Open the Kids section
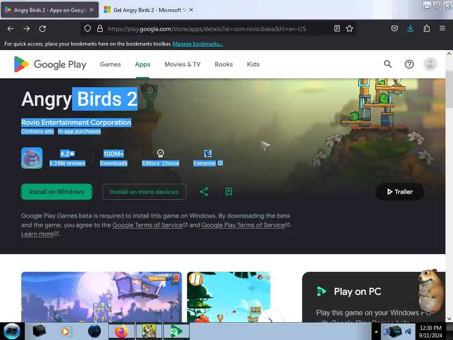453x340 pixels. click(253, 64)
